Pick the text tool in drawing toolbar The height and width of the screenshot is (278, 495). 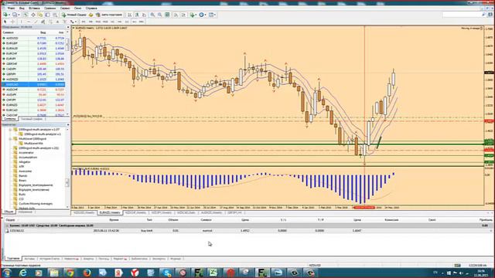pyautogui.click(x=57, y=22)
